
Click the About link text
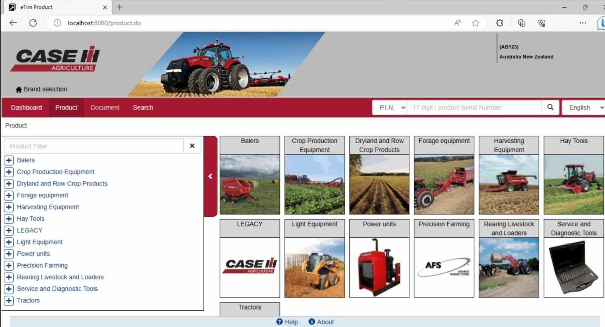tap(325, 322)
